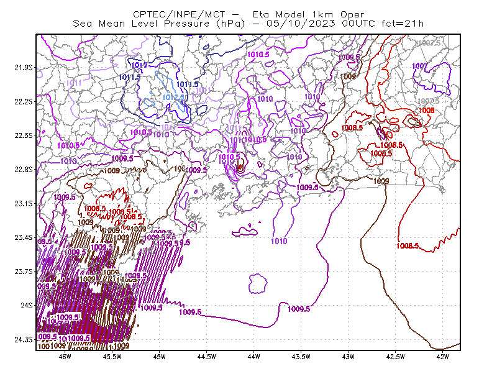497x384 pixels.
Task: Click the 42W longitude axis label
Action: (442, 357)
